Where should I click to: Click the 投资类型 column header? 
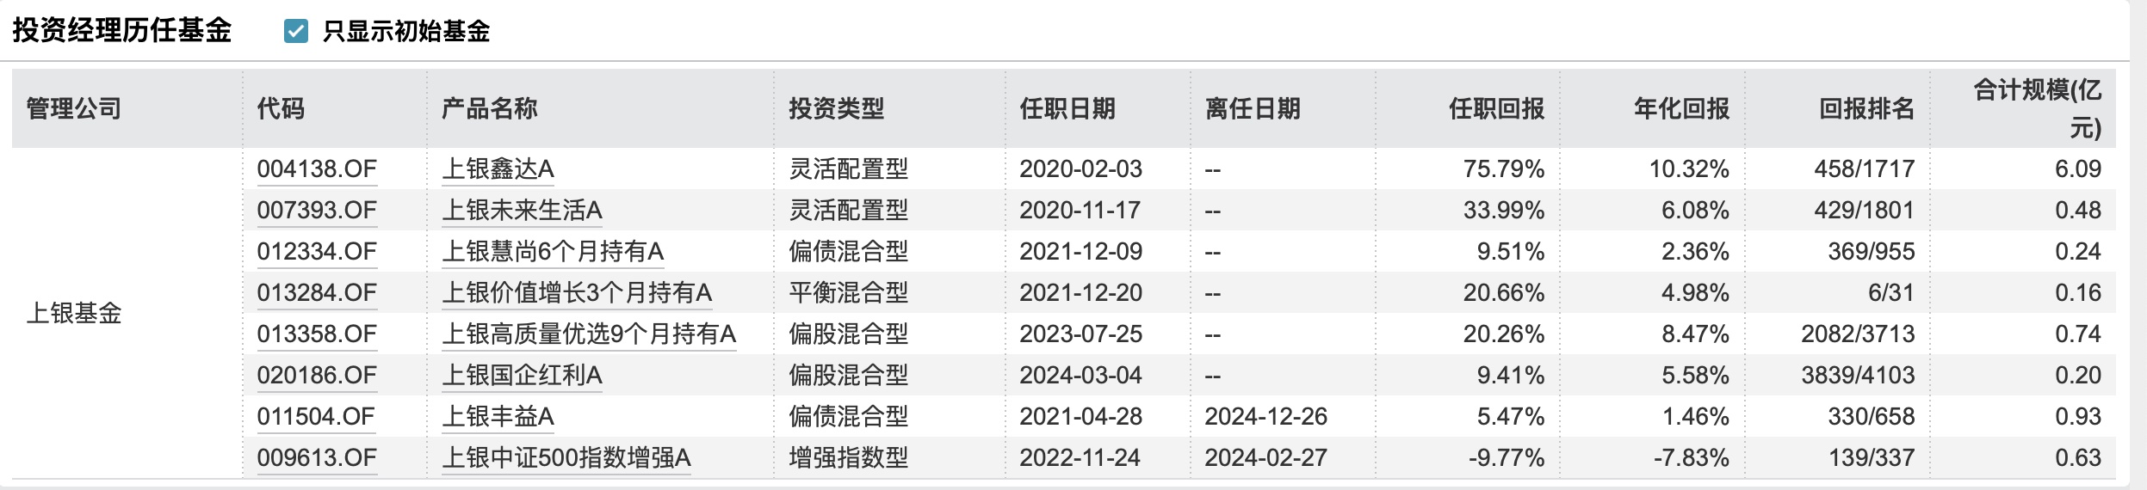(x=837, y=109)
